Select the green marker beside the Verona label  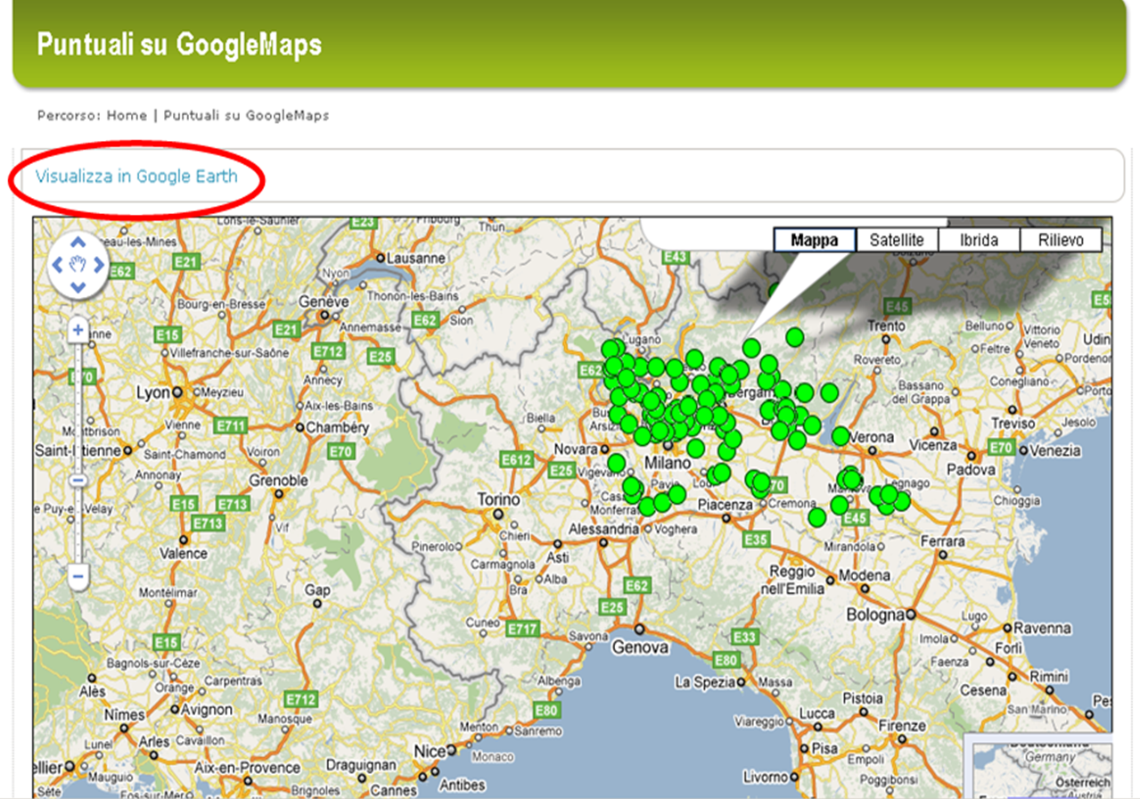point(841,436)
